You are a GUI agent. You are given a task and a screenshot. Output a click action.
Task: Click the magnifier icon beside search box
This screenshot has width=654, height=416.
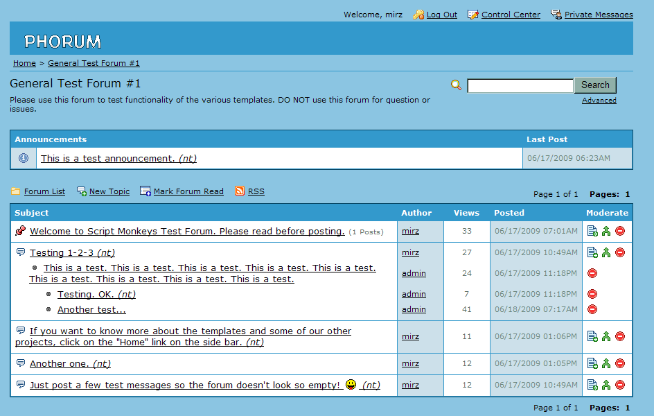click(x=457, y=85)
